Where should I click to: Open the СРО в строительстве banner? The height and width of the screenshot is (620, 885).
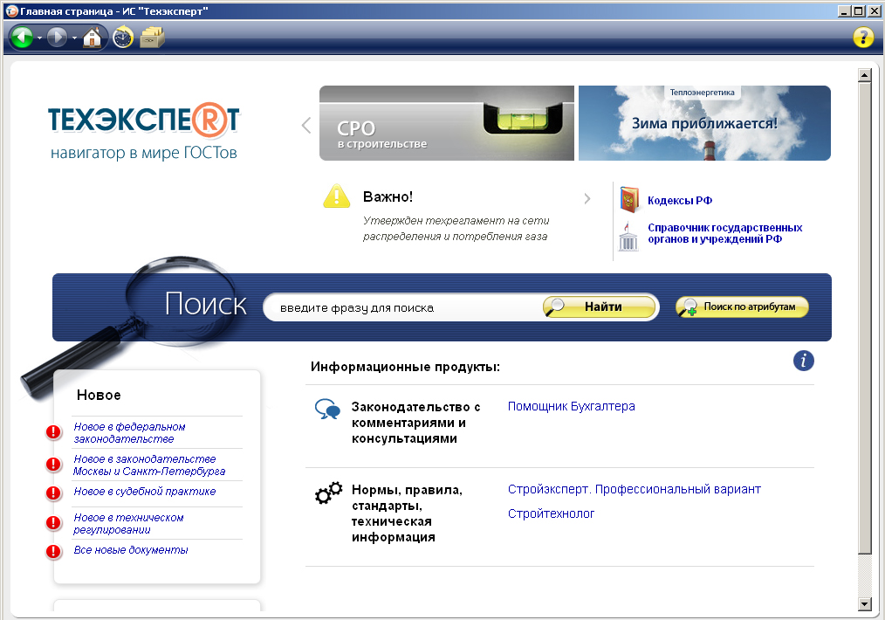447,123
